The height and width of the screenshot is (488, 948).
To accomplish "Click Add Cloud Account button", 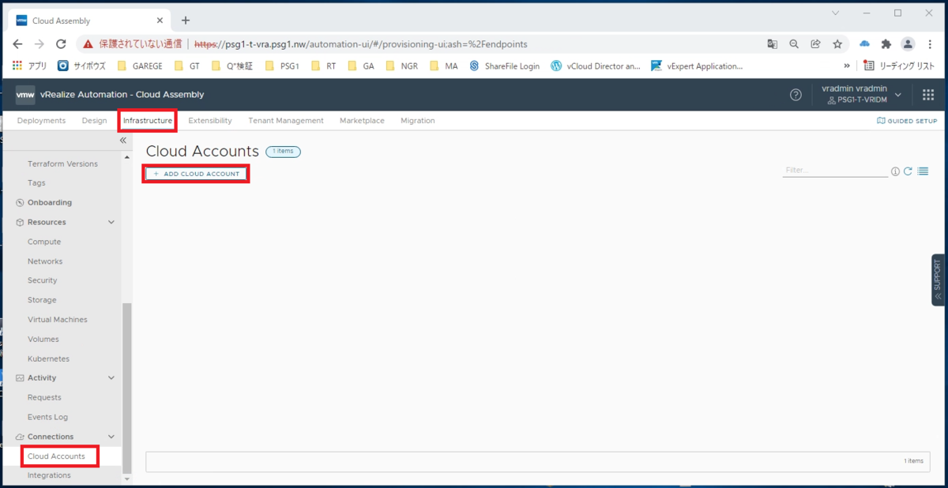I will click(x=196, y=174).
